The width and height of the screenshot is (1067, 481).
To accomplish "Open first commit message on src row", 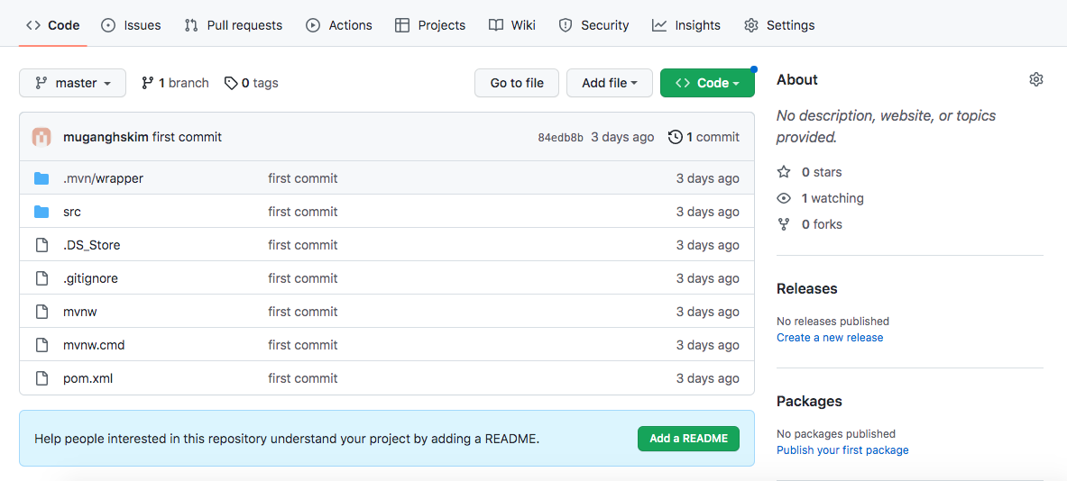I will click(x=303, y=212).
